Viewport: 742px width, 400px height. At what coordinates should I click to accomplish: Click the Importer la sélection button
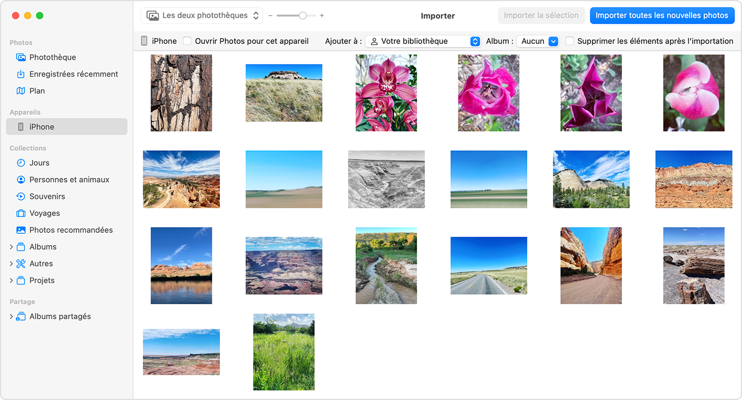pyautogui.click(x=541, y=15)
